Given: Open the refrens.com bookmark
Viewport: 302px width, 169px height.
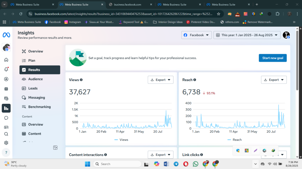Looking at the screenshot, I should pos(229,22).
